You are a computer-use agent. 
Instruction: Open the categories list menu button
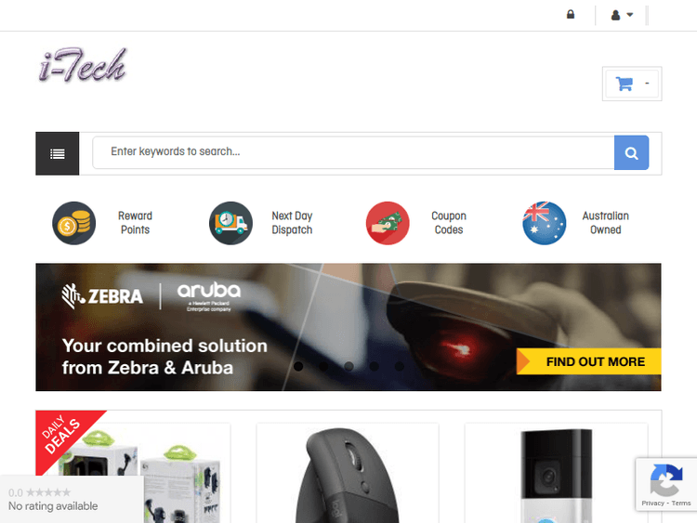point(58,154)
